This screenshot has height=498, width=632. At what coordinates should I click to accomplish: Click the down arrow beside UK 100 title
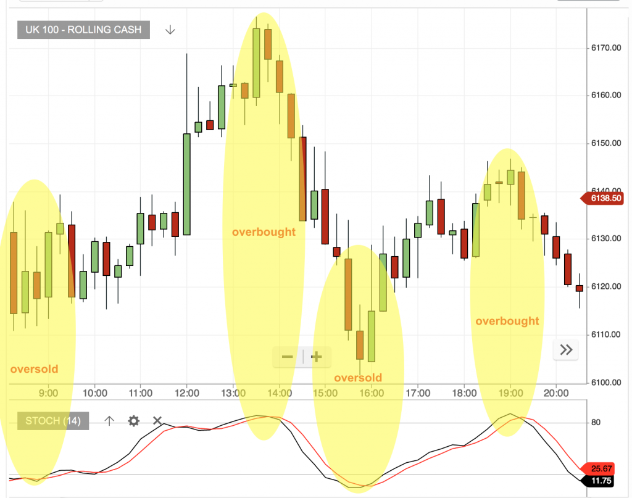tap(170, 30)
